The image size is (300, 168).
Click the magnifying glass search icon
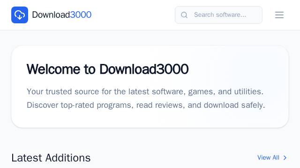[x=184, y=15]
